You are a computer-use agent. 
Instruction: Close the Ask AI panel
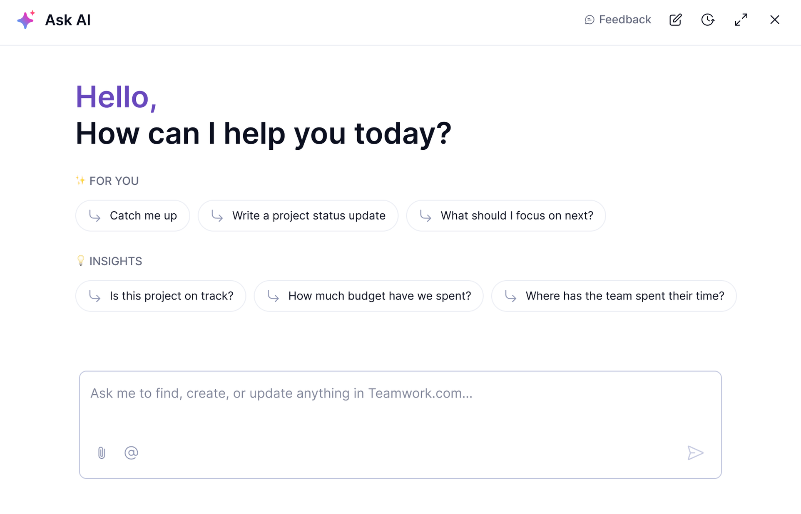(774, 20)
